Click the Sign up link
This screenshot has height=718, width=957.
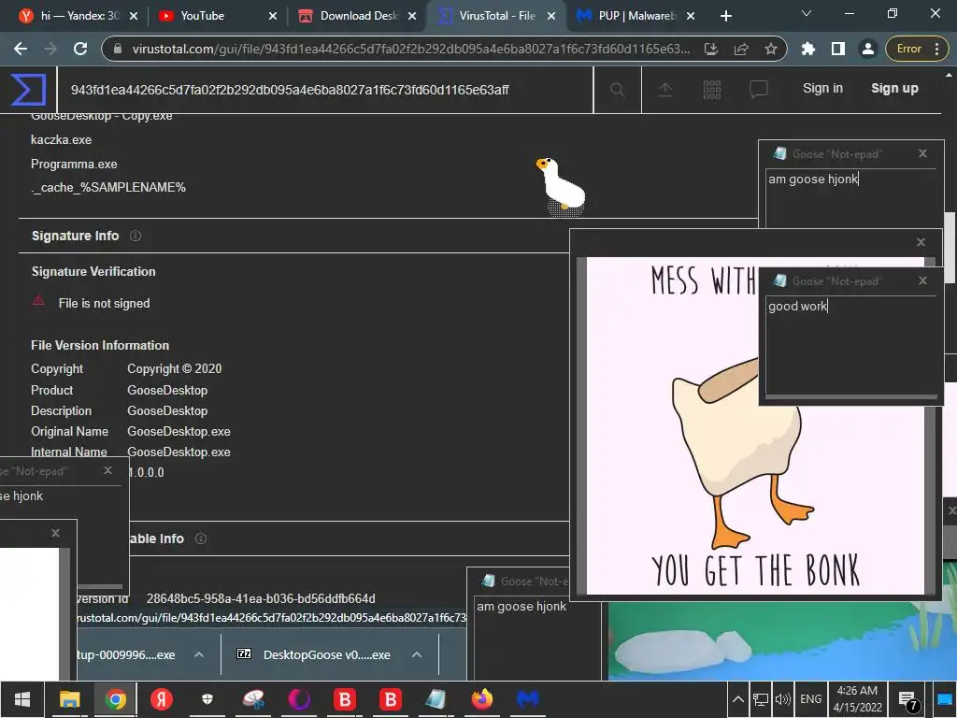coord(894,89)
